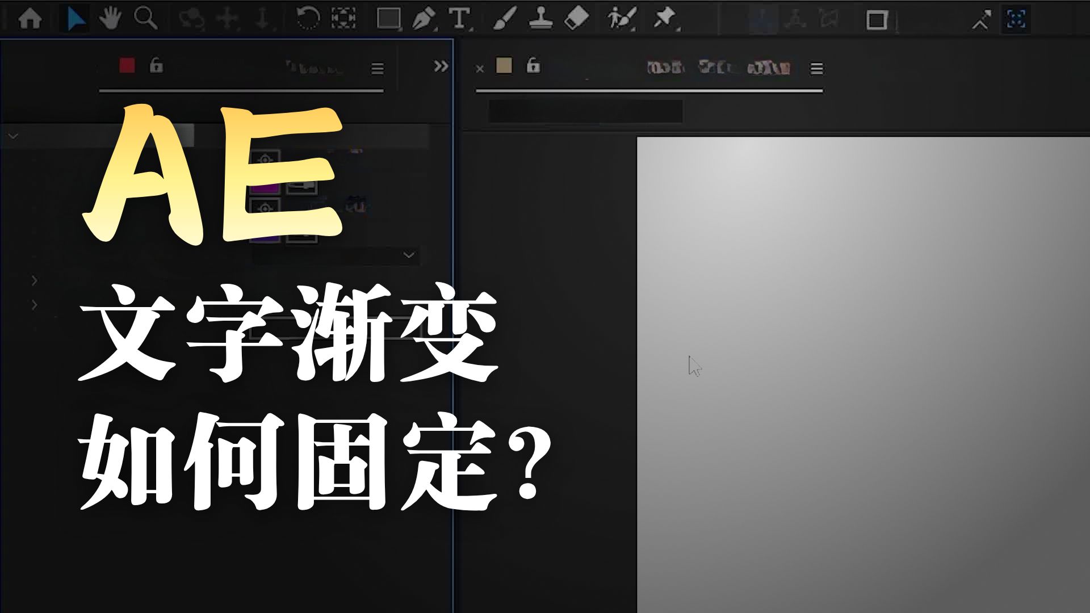Screen dimensions: 1090x613
Task: Select the dimmed Dolly camera tool
Action: point(262,19)
